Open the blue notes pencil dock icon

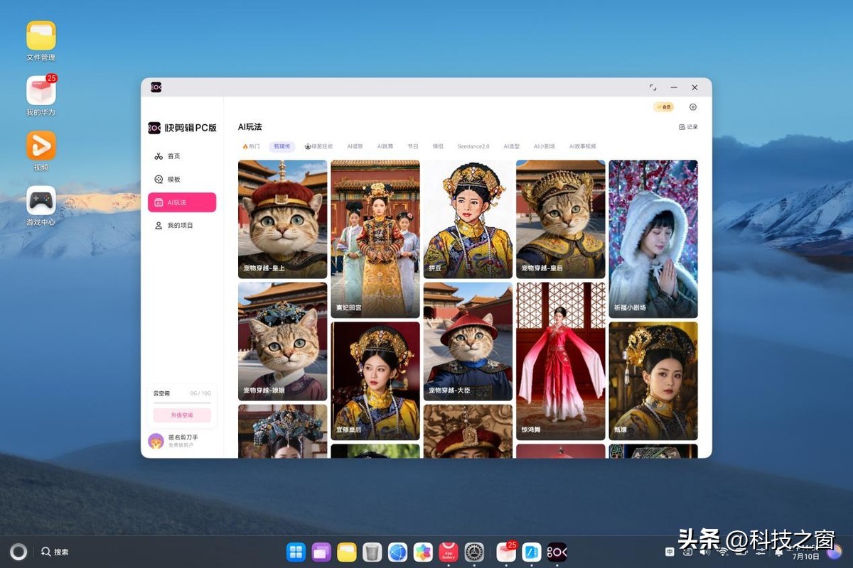(x=532, y=552)
